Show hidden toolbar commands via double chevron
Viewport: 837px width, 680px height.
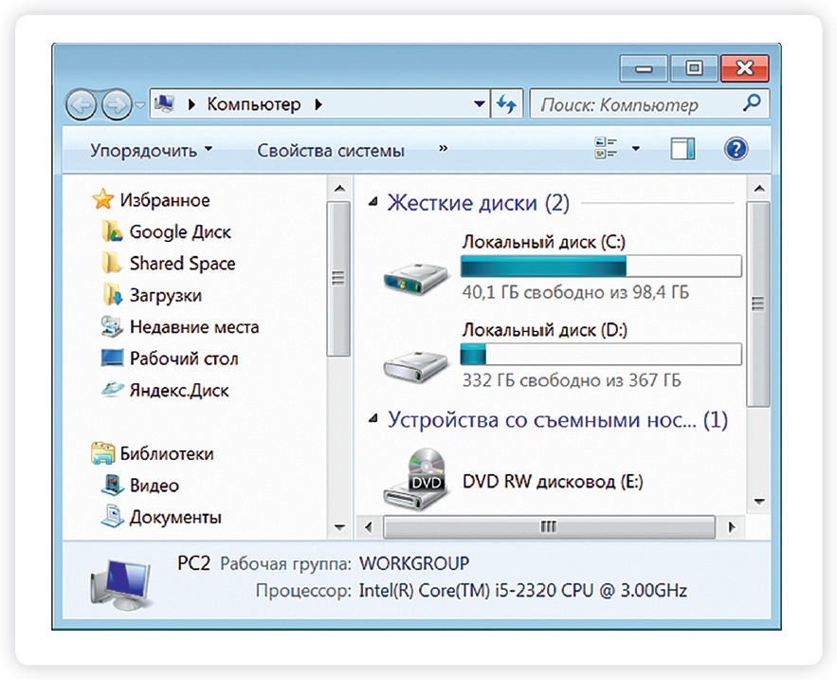443,150
